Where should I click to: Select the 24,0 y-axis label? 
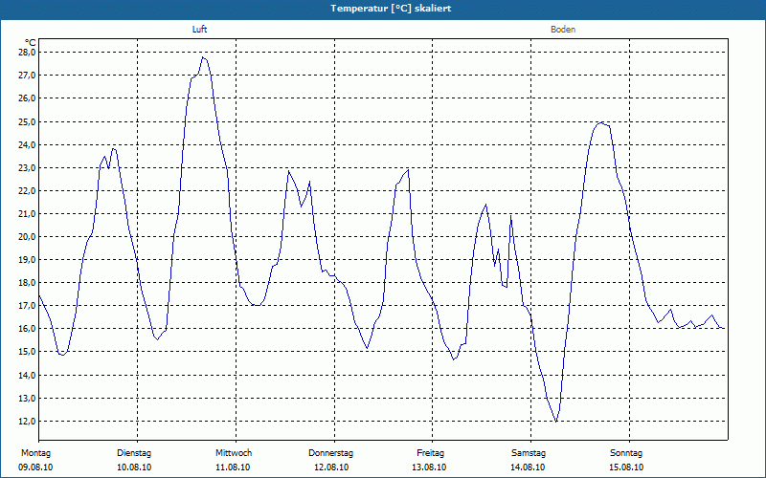28,144
